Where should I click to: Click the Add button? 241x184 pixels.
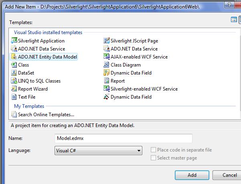(x=192, y=175)
